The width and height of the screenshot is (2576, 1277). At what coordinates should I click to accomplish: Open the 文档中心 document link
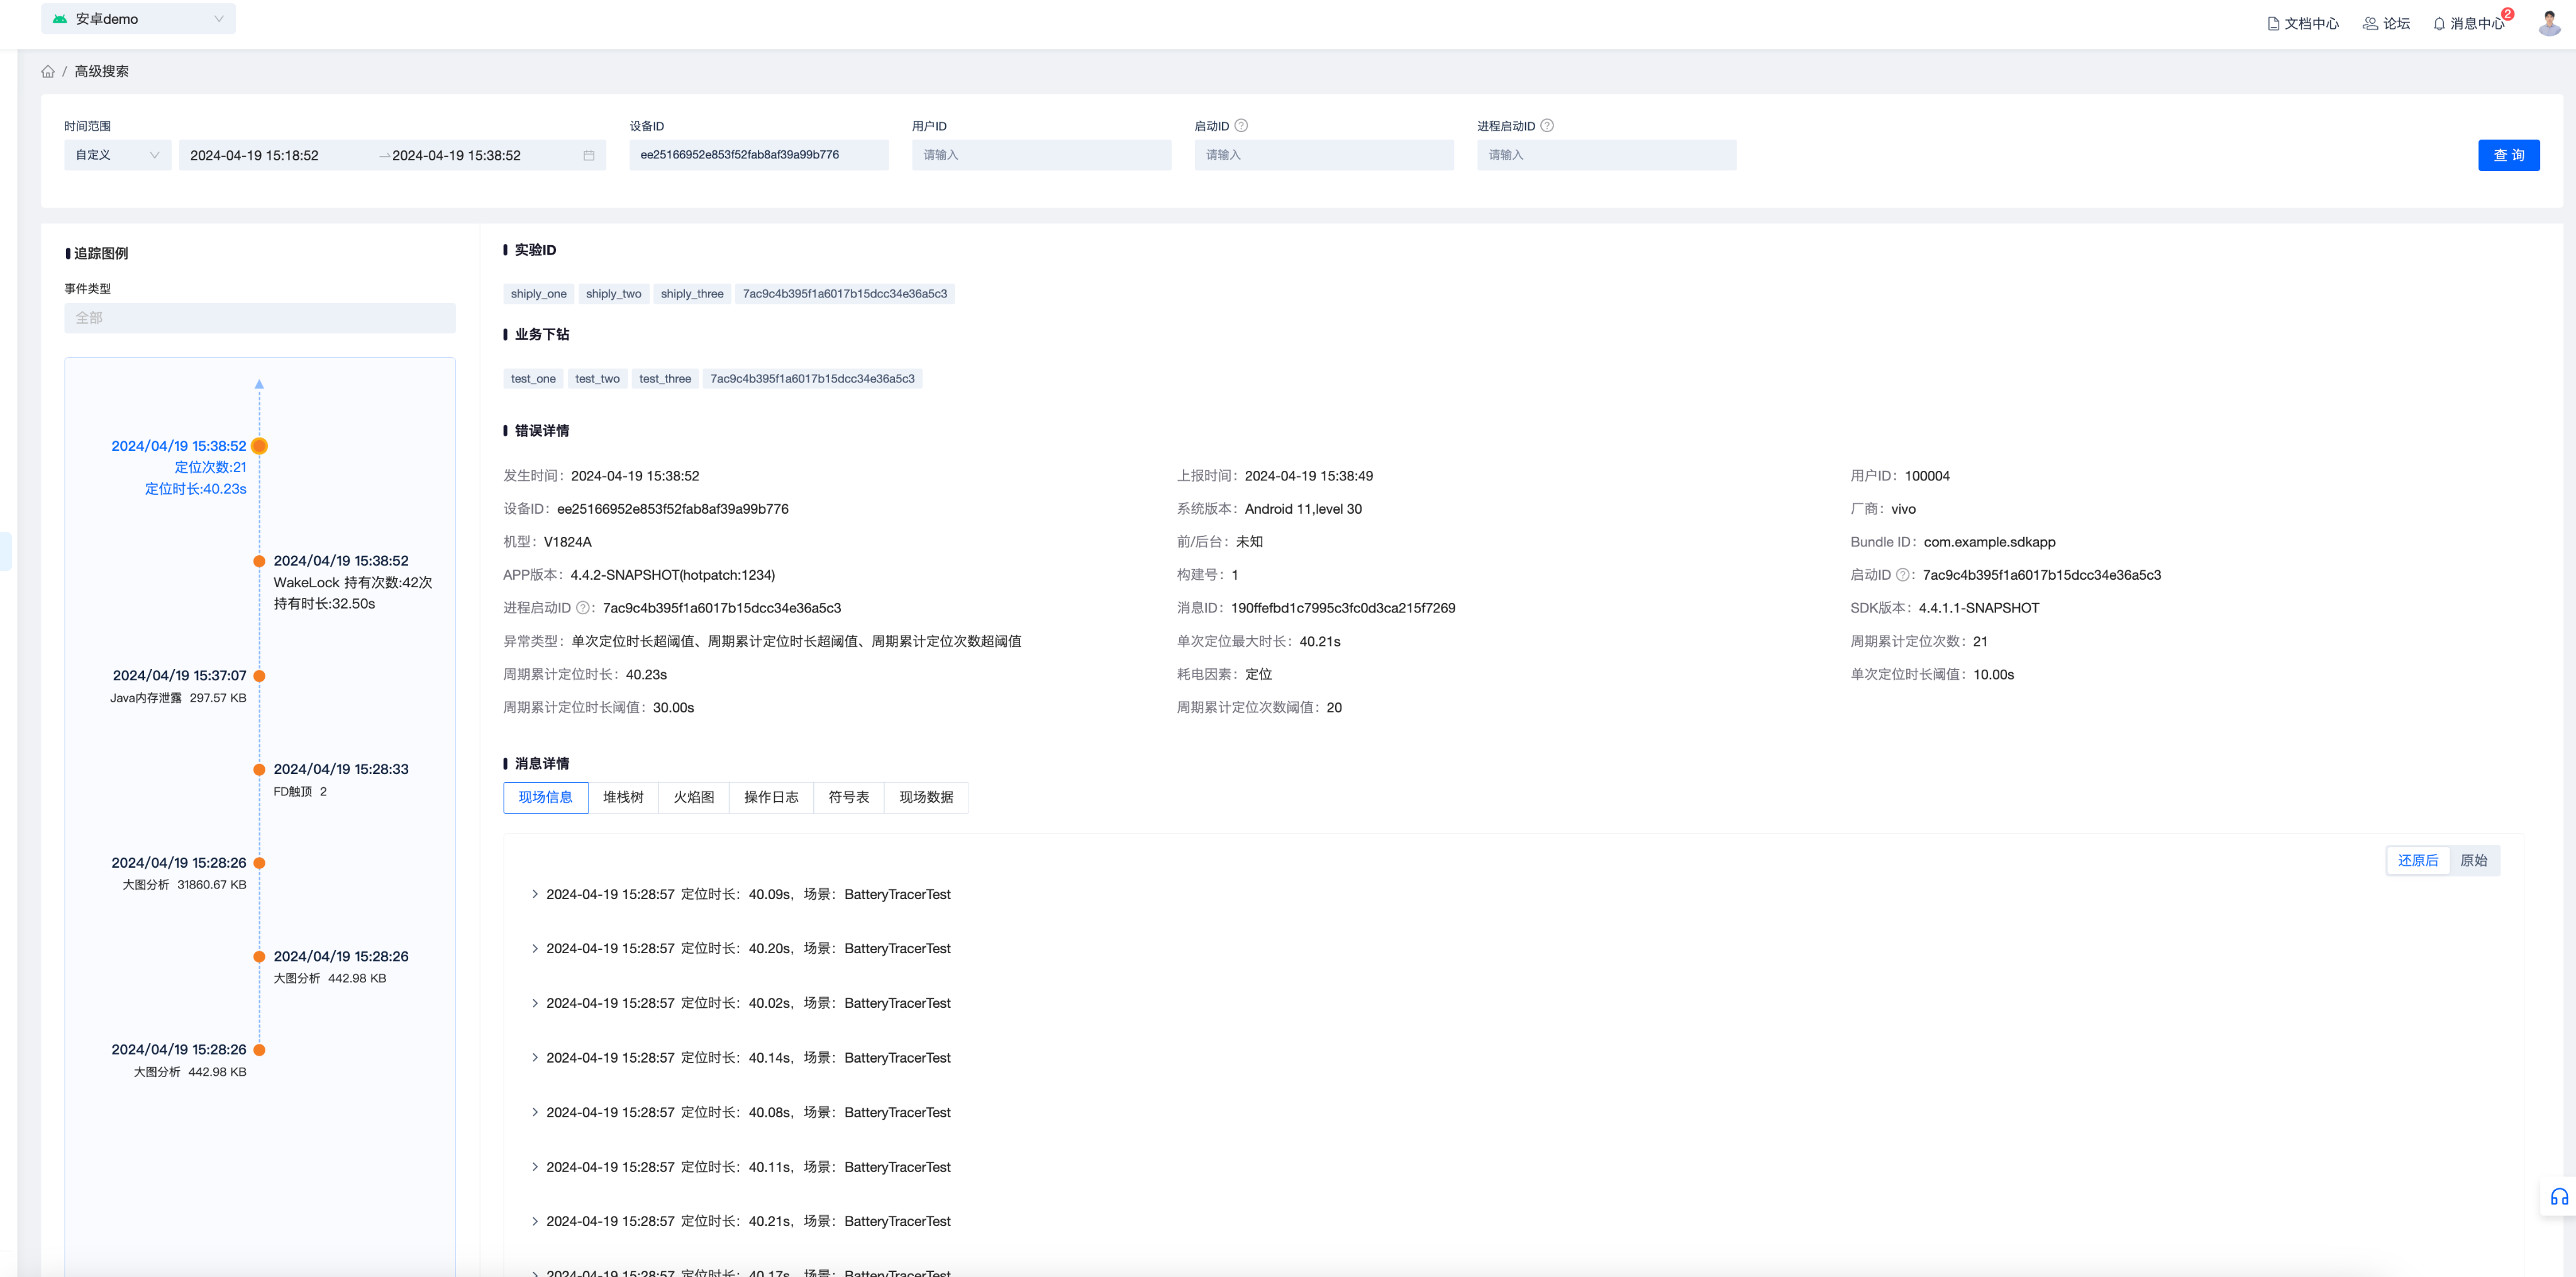(x=2302, y=23)
